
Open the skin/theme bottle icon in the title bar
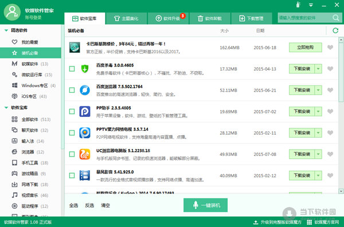[x=298, y=5]
